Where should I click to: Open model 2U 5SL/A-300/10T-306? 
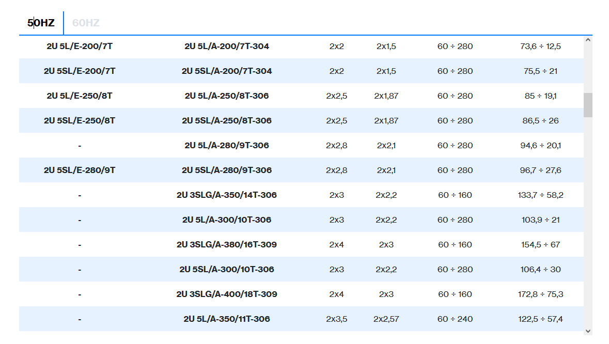227,269
